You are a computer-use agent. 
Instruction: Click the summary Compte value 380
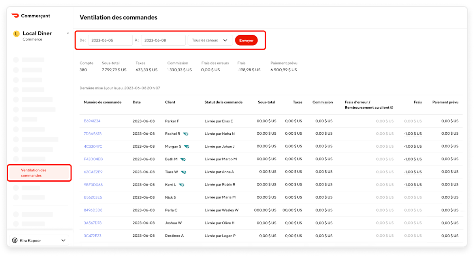coord(83,70)
